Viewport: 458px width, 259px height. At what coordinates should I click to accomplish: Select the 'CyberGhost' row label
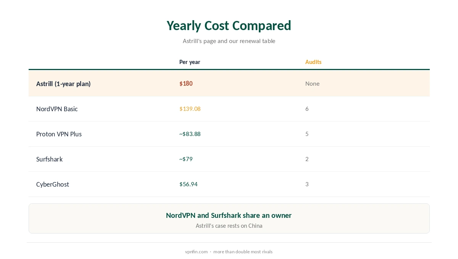(53, 184)
